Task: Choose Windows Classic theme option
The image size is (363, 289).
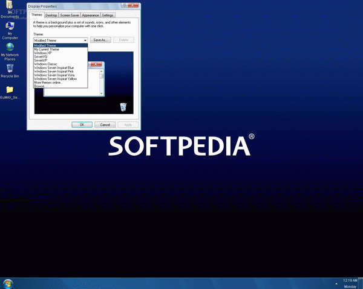Action: coord(60,64)
